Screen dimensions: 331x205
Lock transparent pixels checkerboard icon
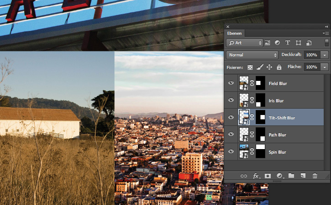250,67
